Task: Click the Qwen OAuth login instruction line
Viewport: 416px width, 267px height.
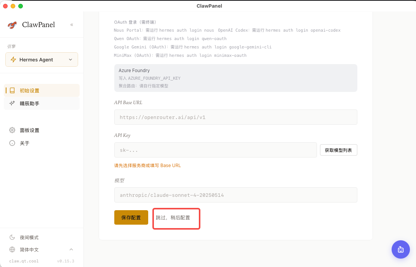Action: pyautogui.click(x=170, y=39)
